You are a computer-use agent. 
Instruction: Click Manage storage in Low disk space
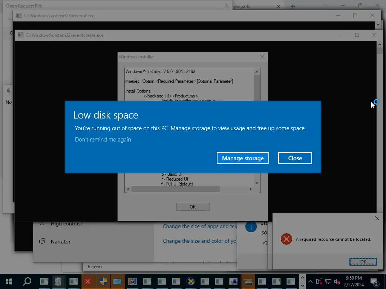click(243, 158)
